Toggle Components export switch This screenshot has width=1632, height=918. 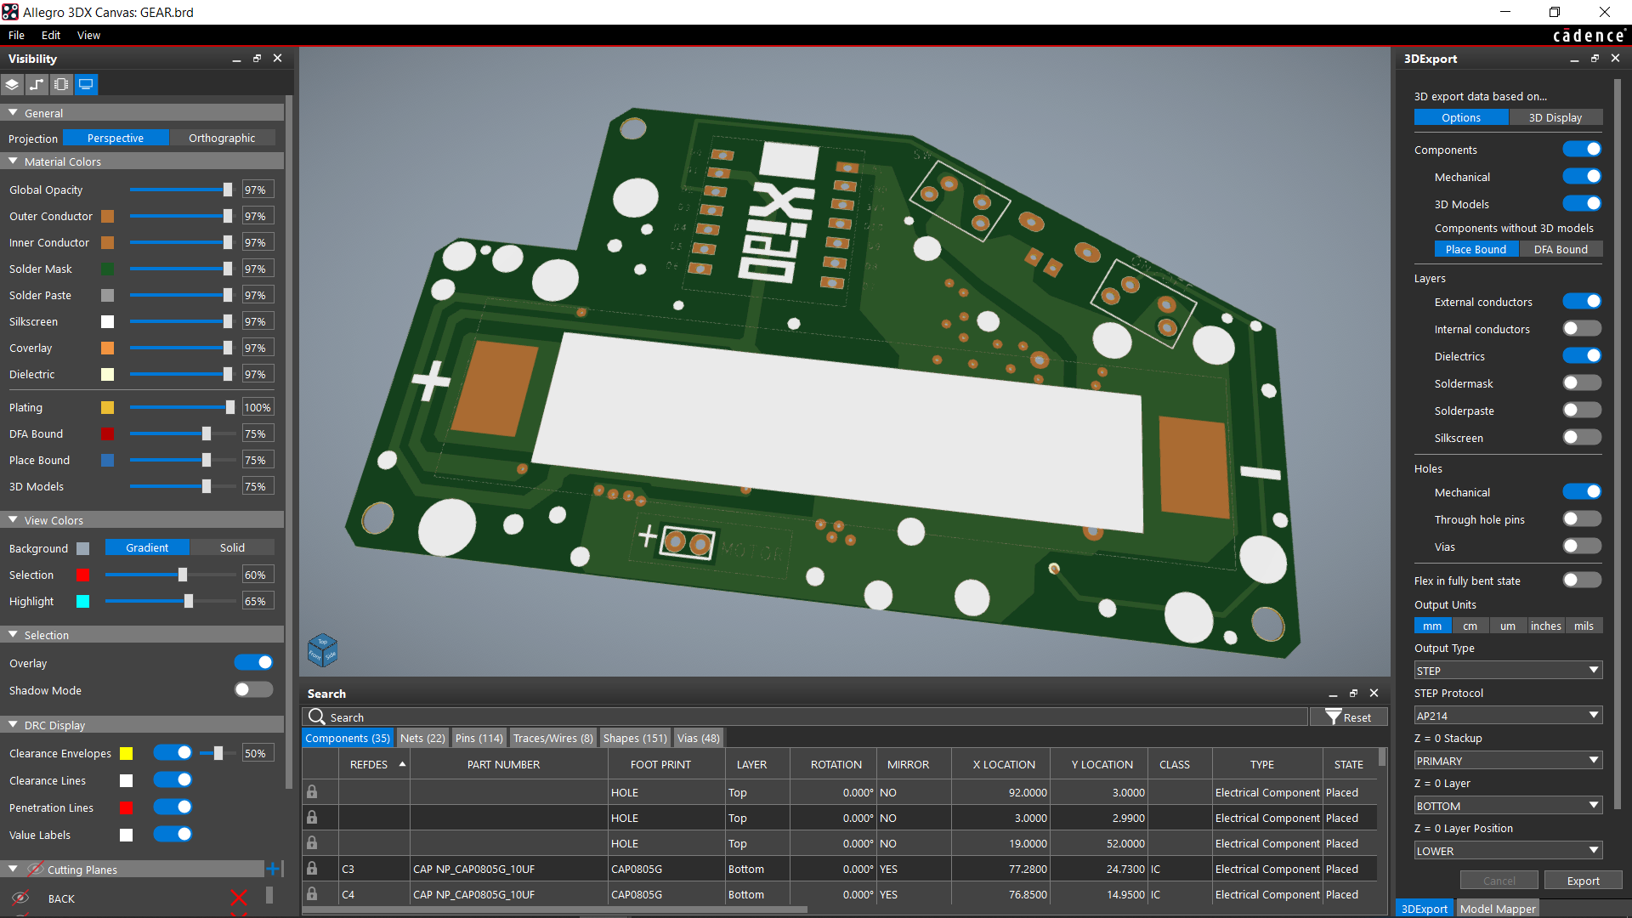tap(1582, 150)
